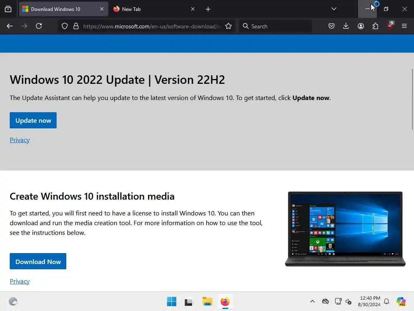Click the page vertical scrollbar
The width and height of the screenshot is (414, 311).
pos(412,99)
